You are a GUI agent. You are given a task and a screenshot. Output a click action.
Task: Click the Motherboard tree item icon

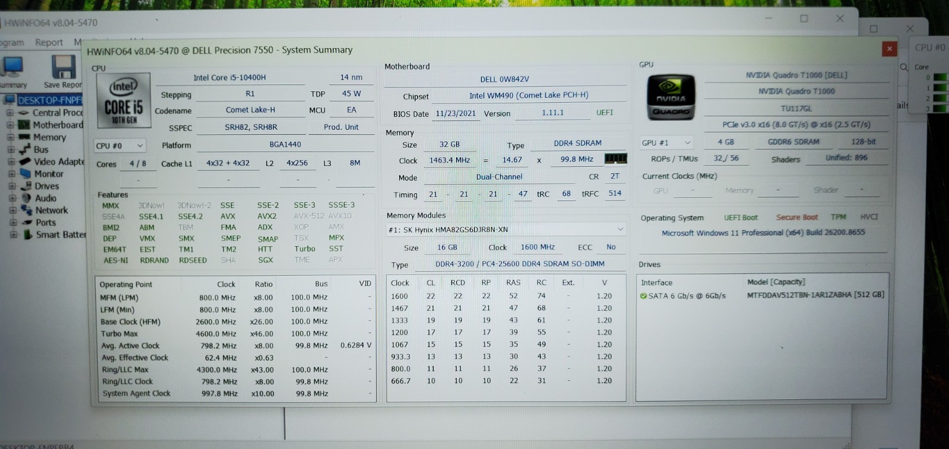(x=24, y=125)
